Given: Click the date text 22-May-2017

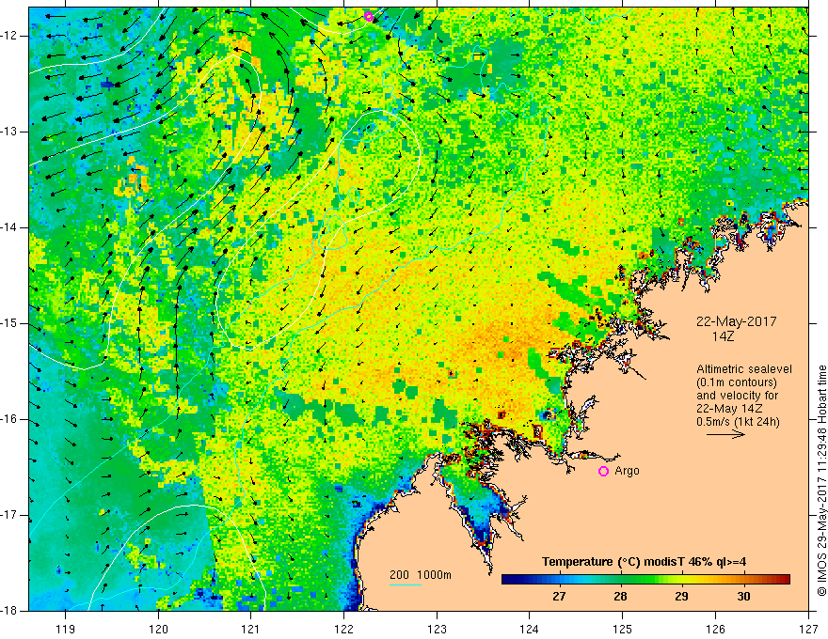Looking at the screenshot, I should click(x=736, y=321).
